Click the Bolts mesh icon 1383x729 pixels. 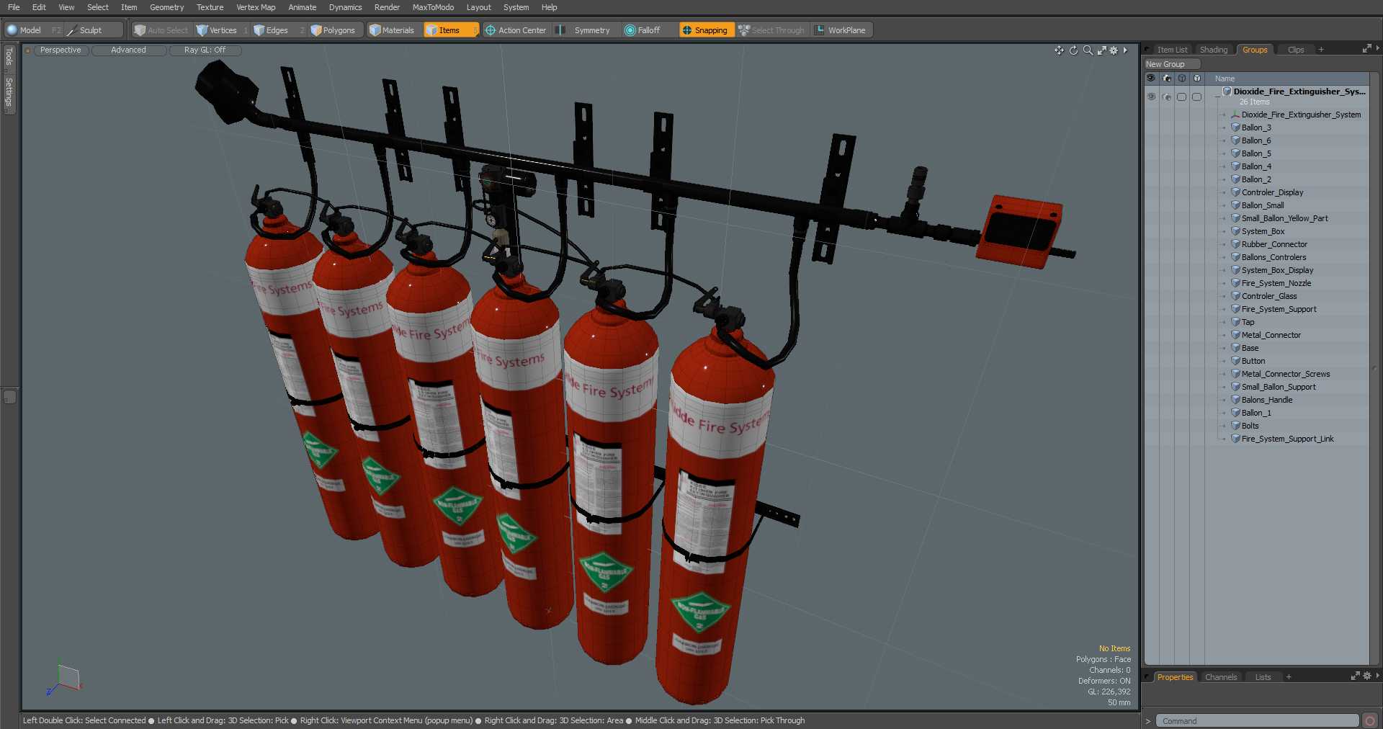tap(1235, 426)
